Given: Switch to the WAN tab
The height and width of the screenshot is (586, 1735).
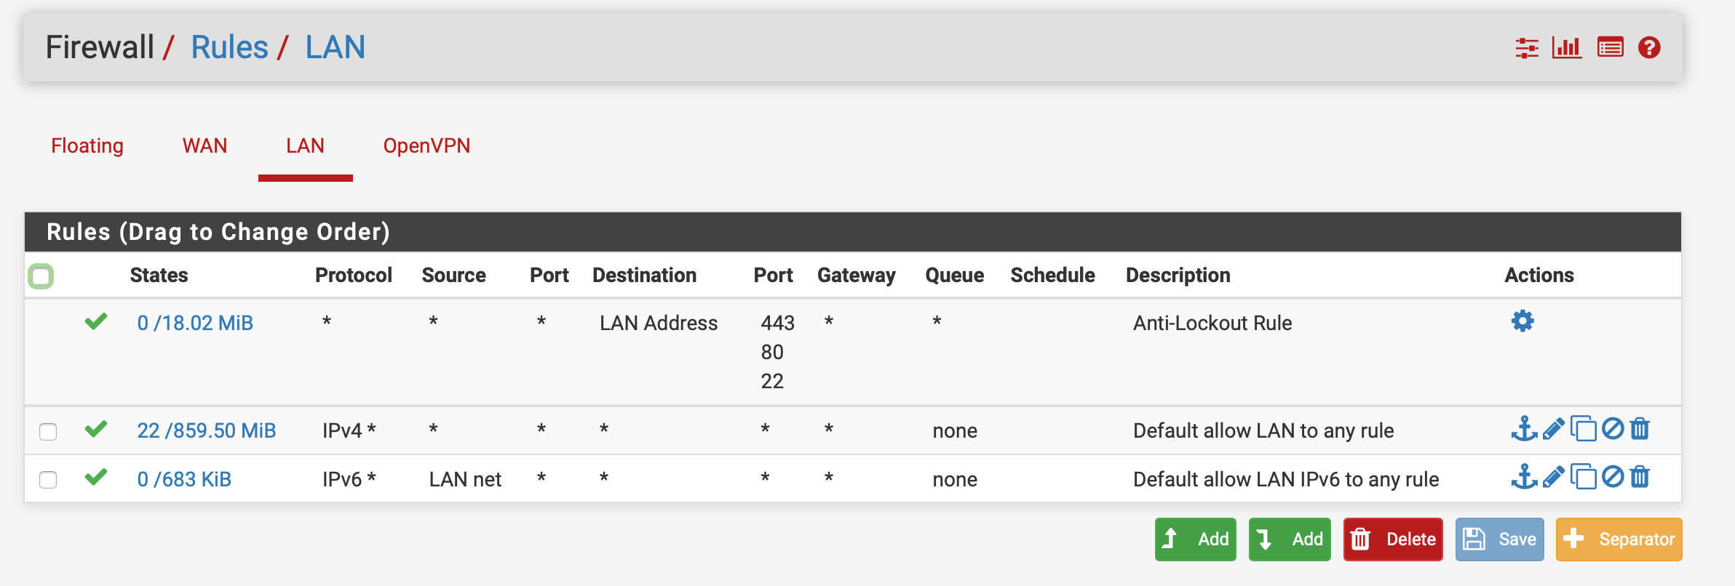Looking at the screenshot, I should [205, 146].
